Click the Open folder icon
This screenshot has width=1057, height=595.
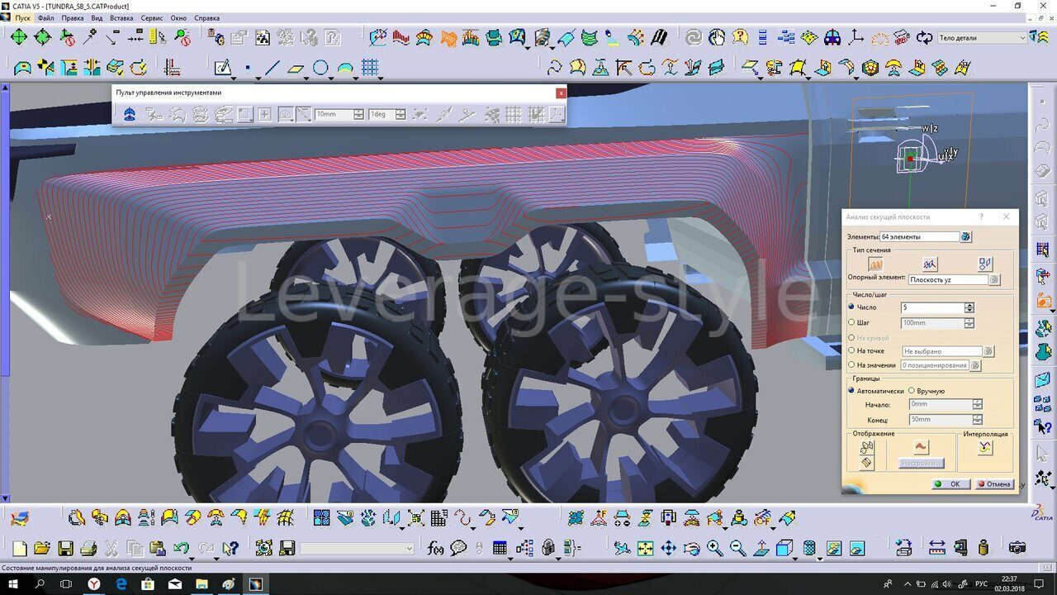click(x=42, y=548)
